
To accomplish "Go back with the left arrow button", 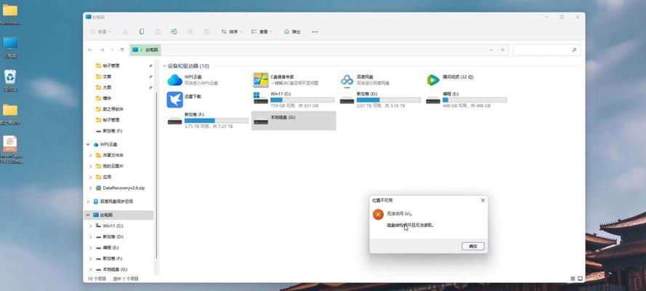I will coord(90,50).
